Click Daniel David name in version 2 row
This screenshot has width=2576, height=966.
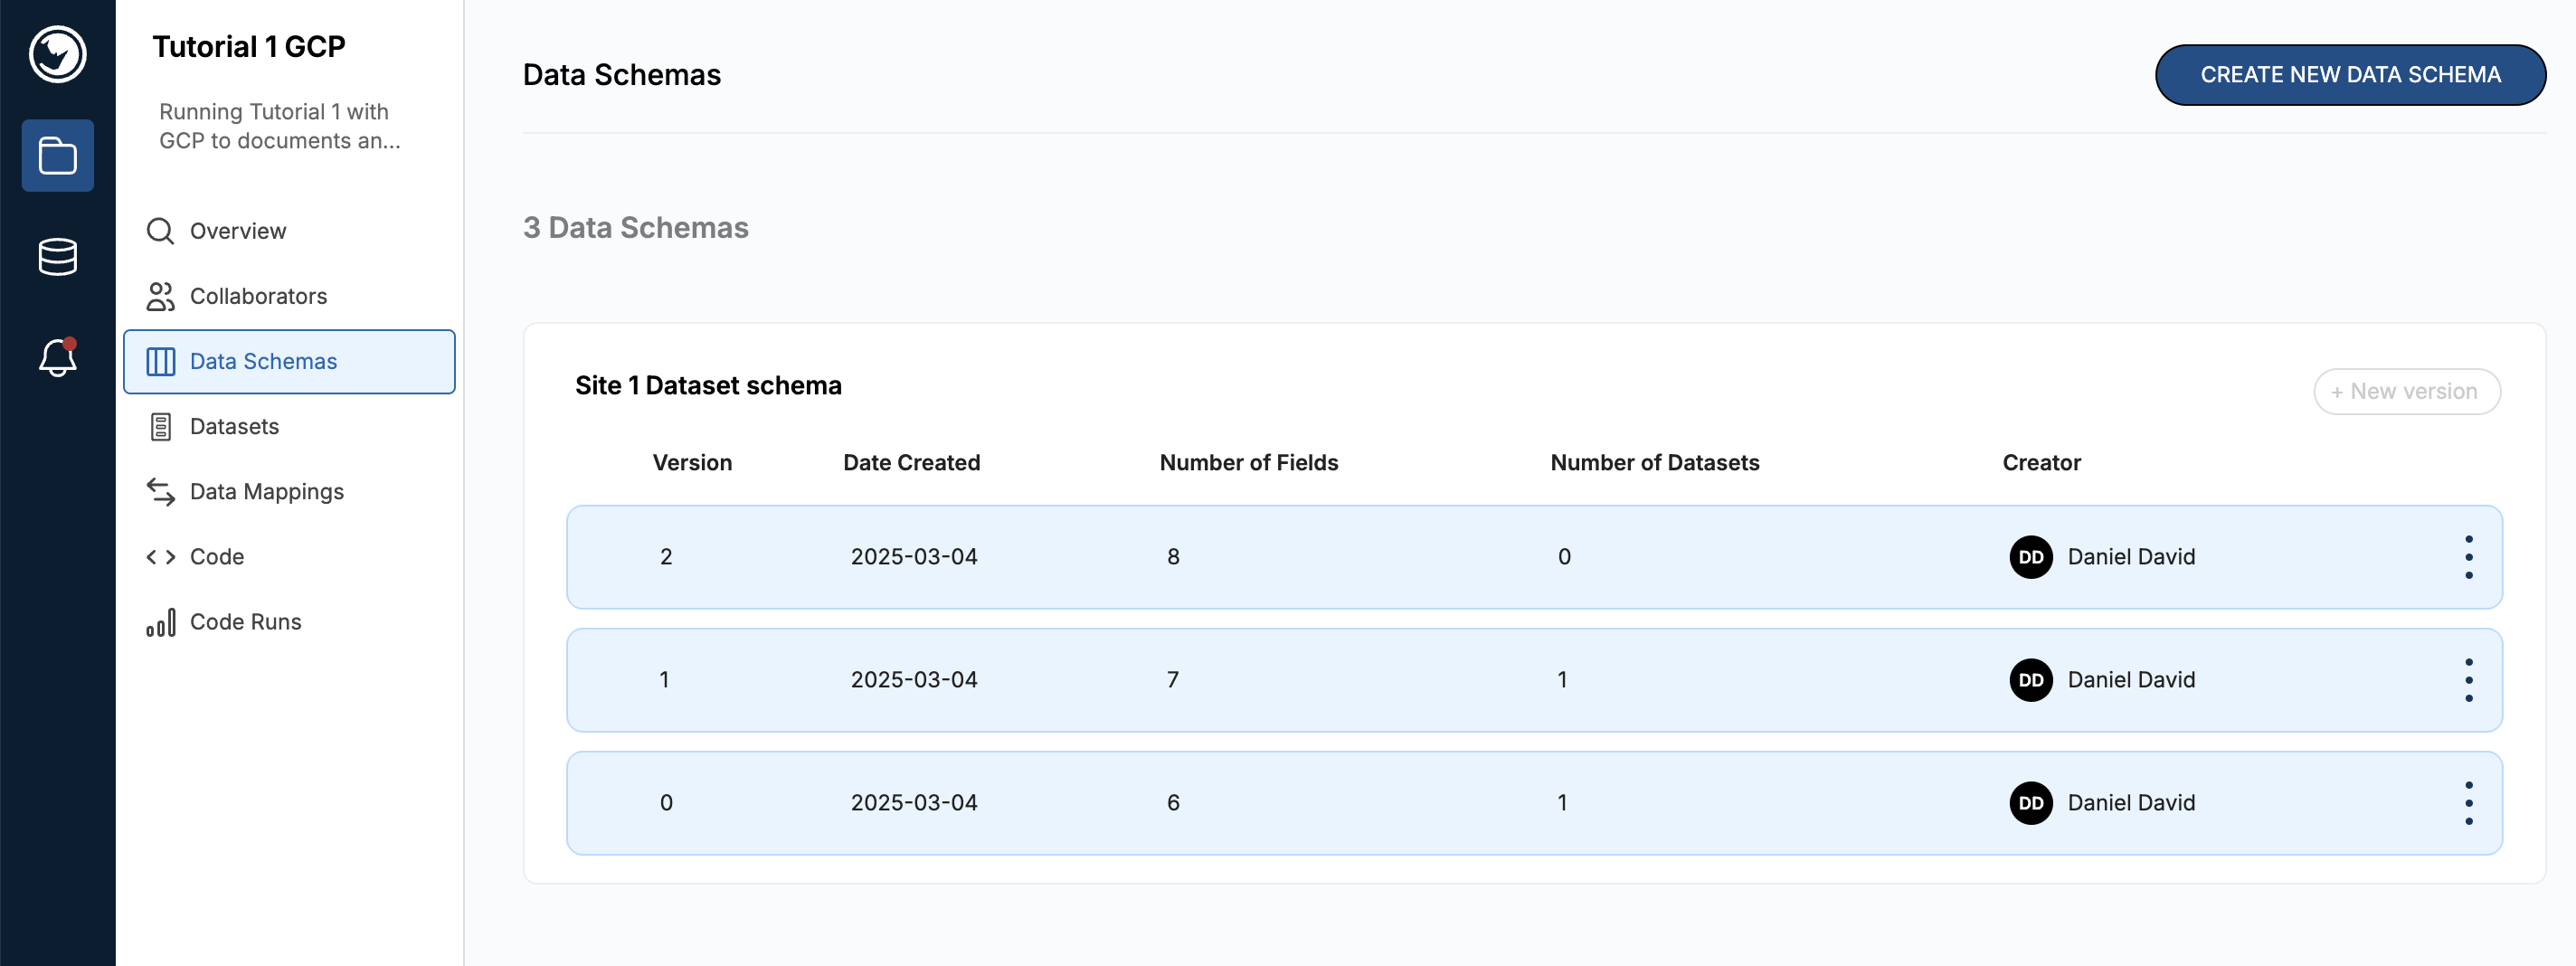(x=2131, y=557)
